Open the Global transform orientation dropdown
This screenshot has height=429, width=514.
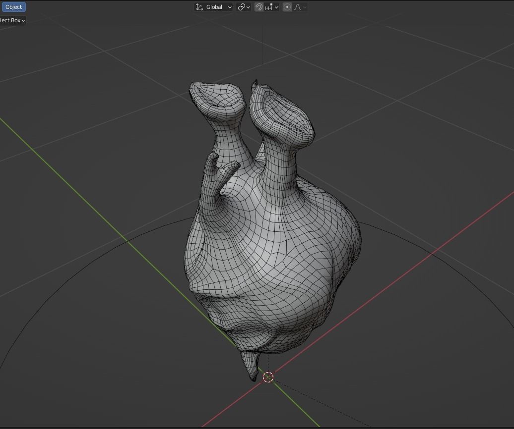(213, 7)
